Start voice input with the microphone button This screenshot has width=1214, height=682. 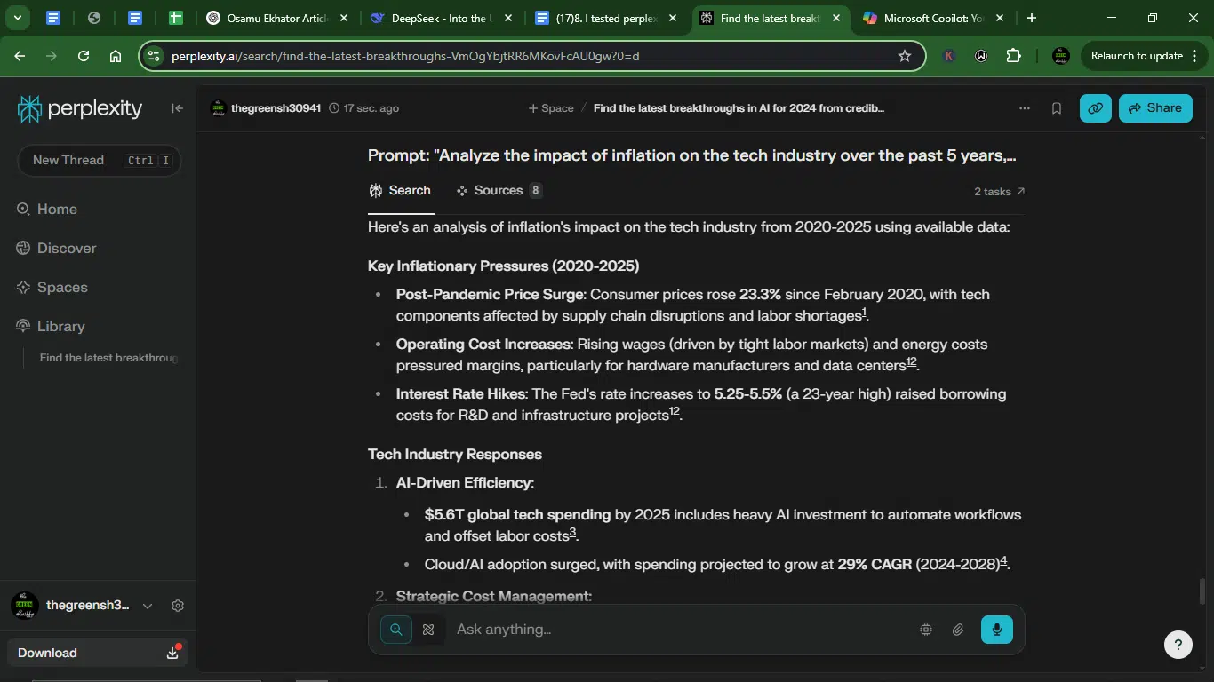pyautogui.click(x=997, y=630)
